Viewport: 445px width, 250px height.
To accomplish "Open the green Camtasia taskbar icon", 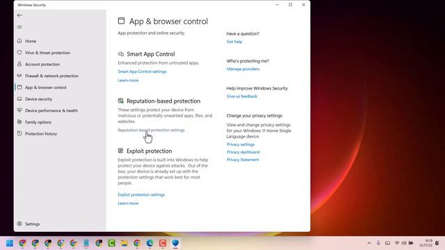I will point(111,243).
